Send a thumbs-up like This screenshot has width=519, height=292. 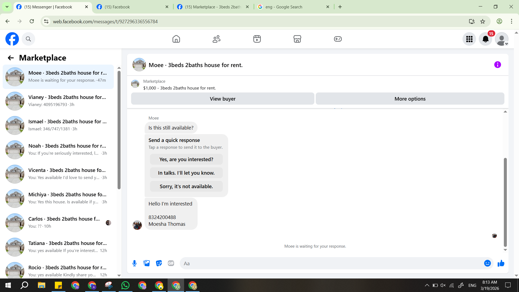(501, 263)
